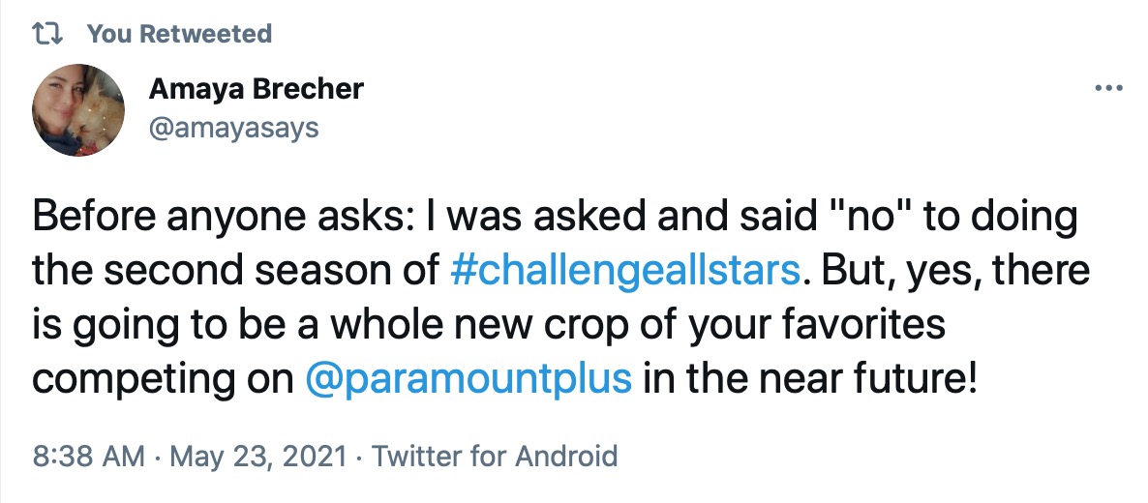
Task: Open Amaya Brecher's profile picture
Action: pos(77,112)
